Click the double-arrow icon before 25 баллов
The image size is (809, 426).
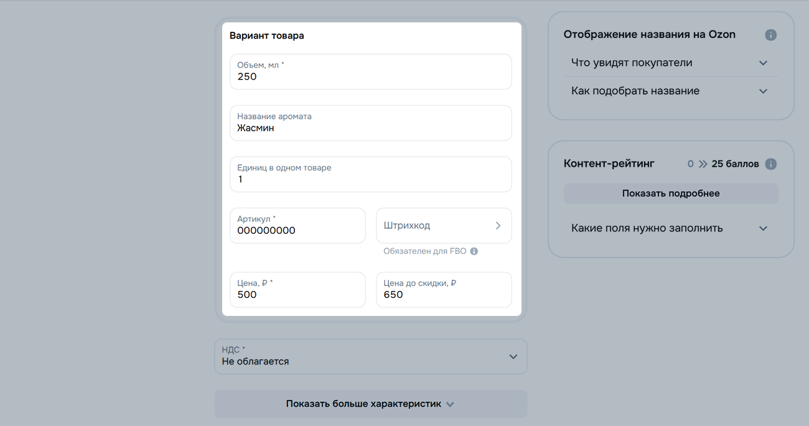pos(703,164)
